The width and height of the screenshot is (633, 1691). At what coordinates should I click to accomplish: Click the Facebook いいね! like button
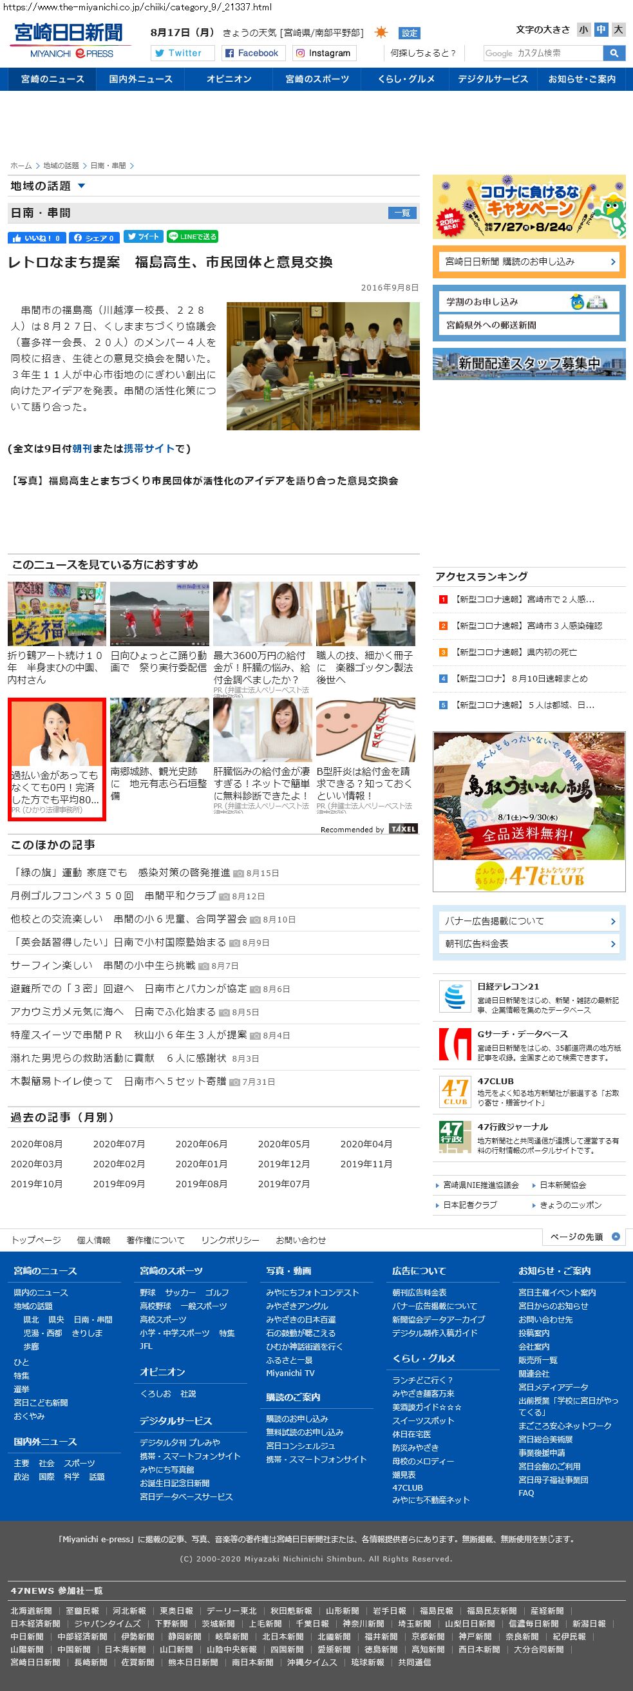(37, 238)
